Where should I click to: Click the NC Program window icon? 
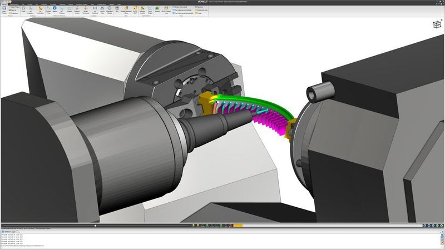point(62,10)
